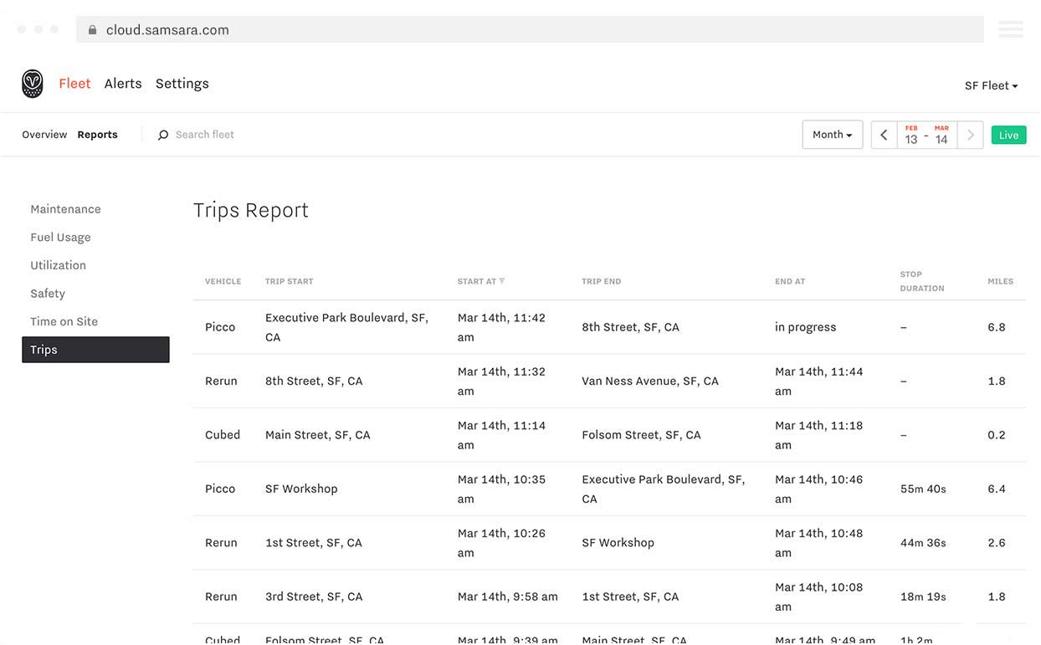Click the Feb 13 start date
The image size is (1041, 645).
911,135
